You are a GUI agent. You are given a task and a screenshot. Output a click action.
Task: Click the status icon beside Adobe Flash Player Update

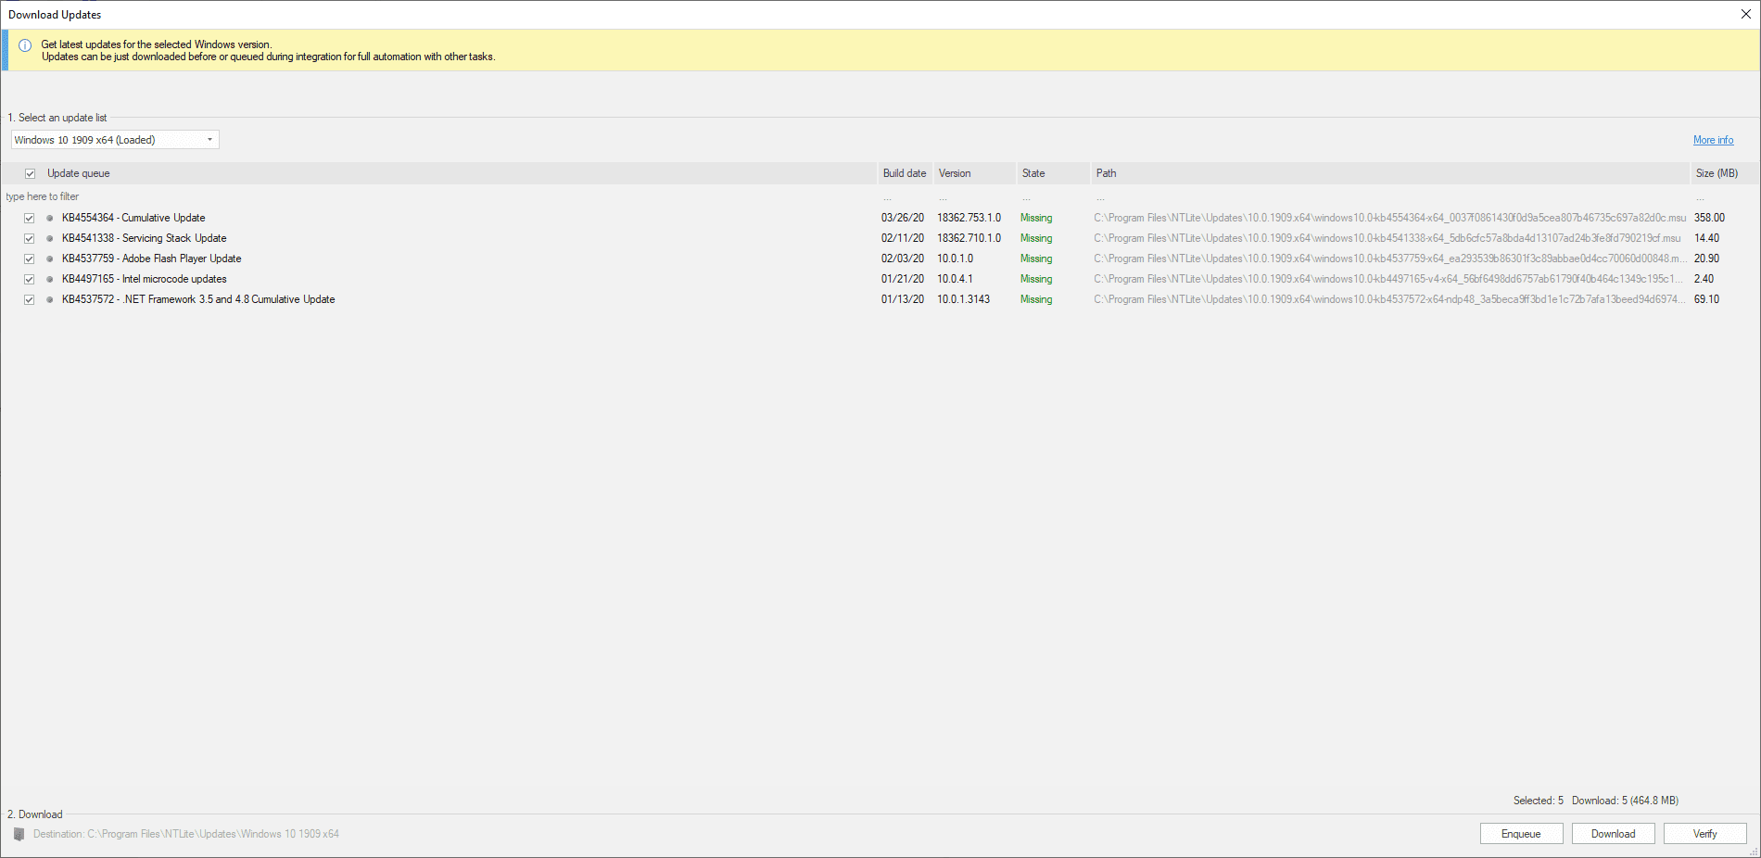point(49,259)
